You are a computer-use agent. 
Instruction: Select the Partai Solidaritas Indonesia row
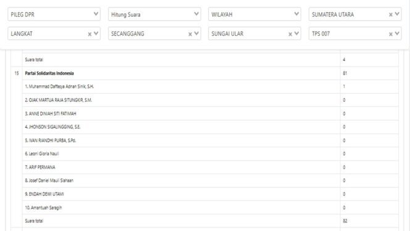pos(205,73)
